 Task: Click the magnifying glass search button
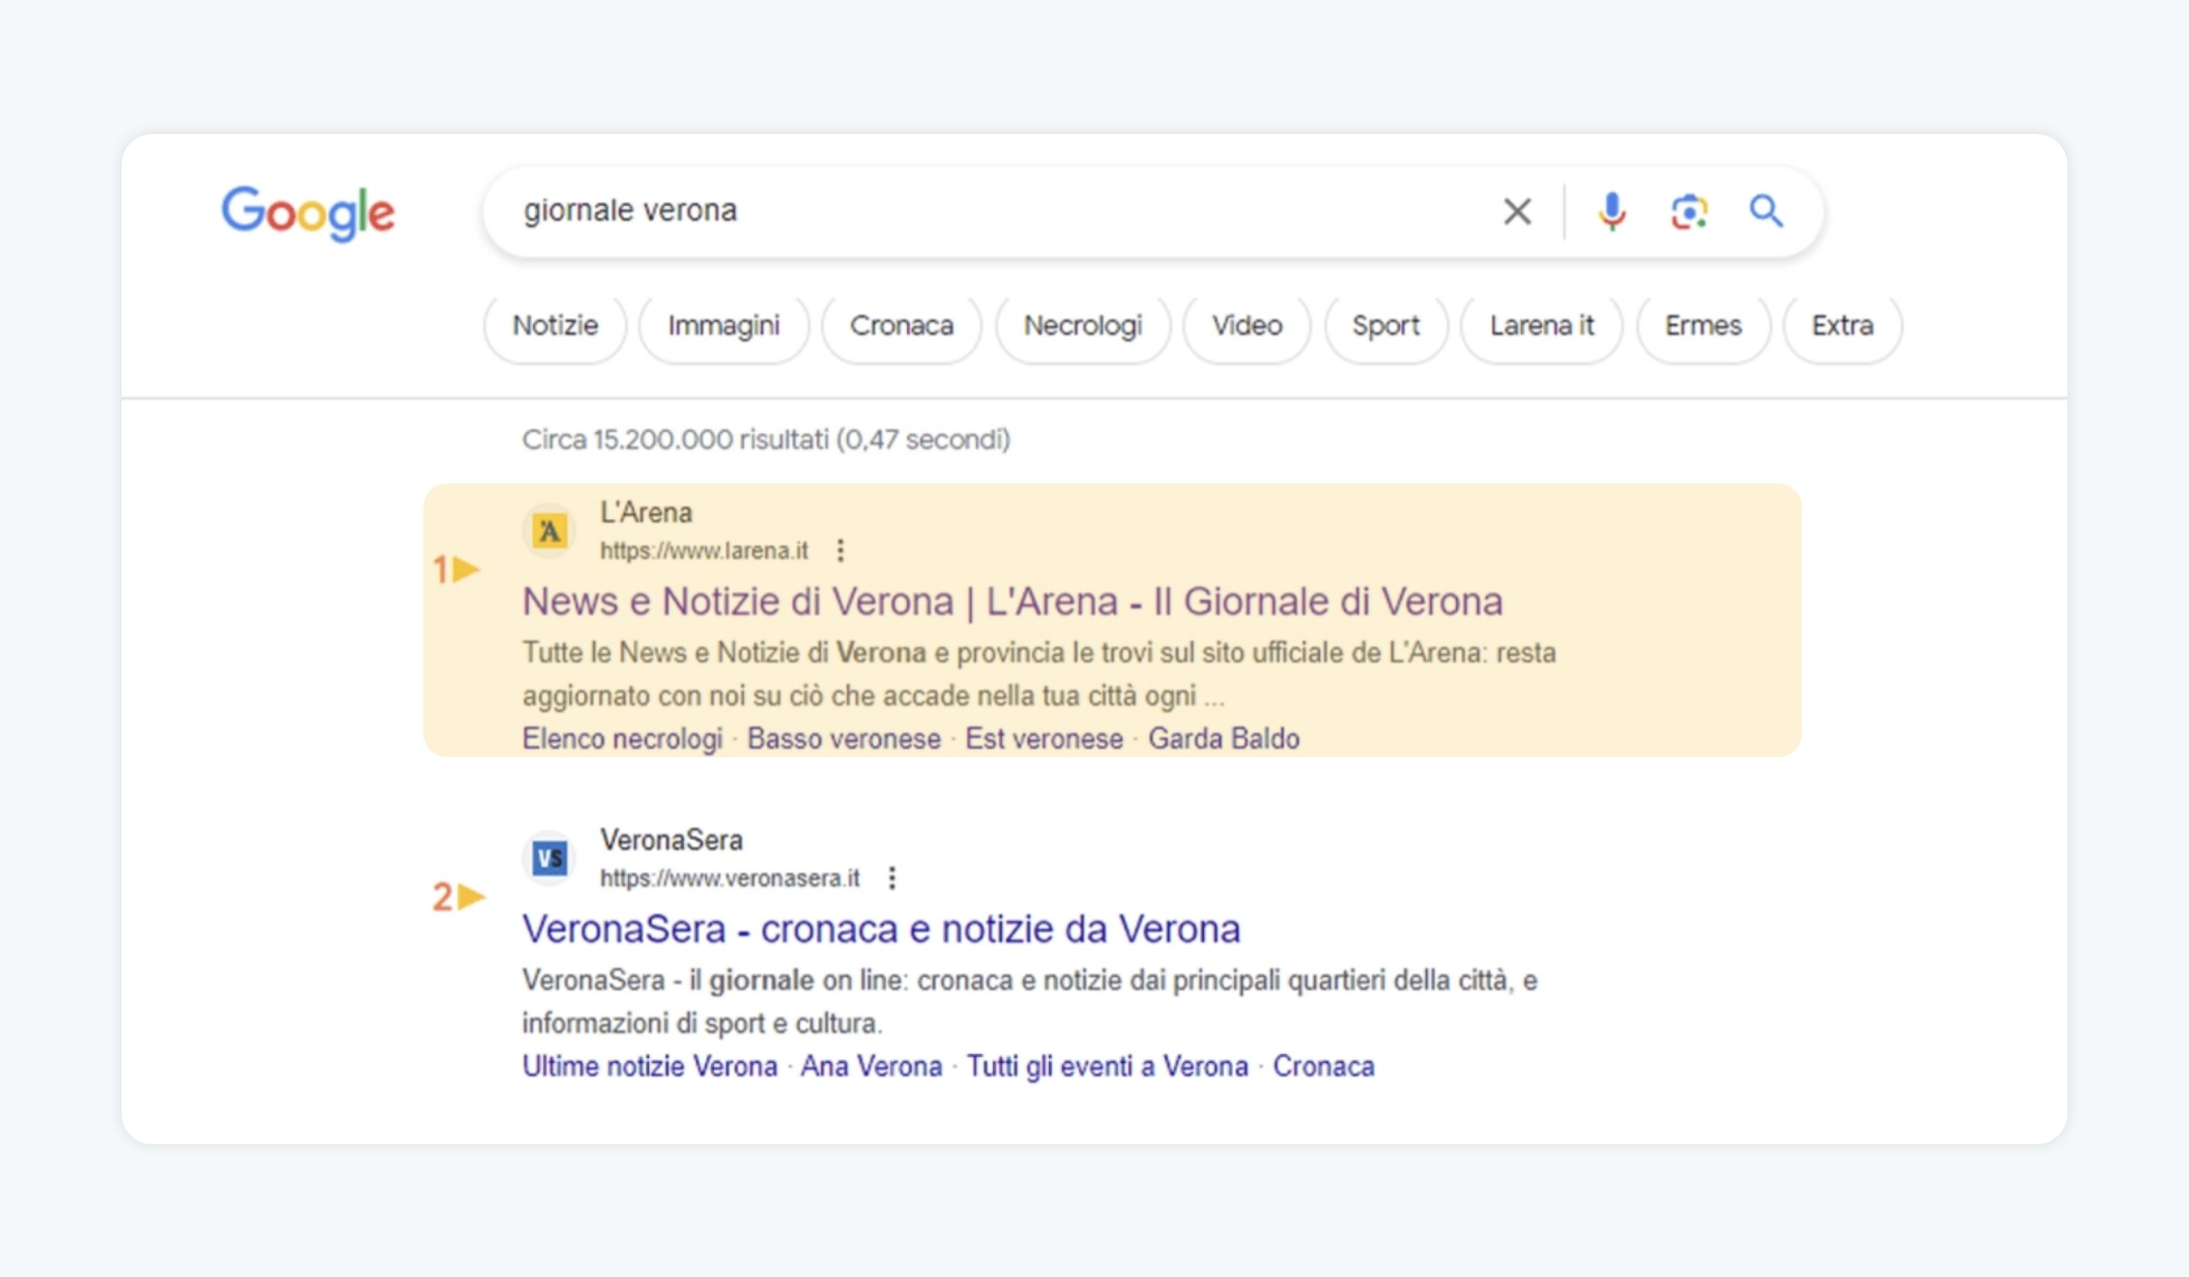pyautogui.click(x=1766, y=211)
